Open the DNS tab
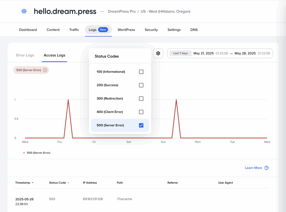This screenshot has height=212, width=286. 194,30
